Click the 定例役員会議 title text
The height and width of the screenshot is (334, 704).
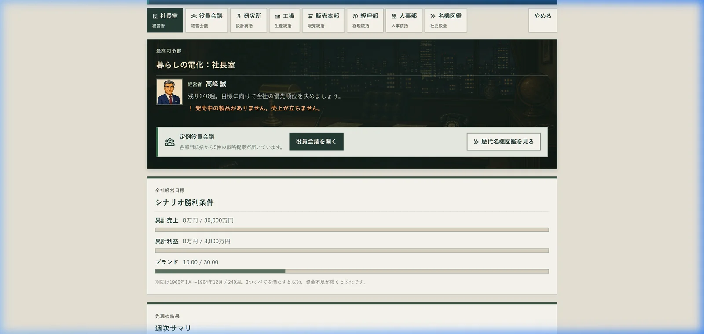pos(197,137)
